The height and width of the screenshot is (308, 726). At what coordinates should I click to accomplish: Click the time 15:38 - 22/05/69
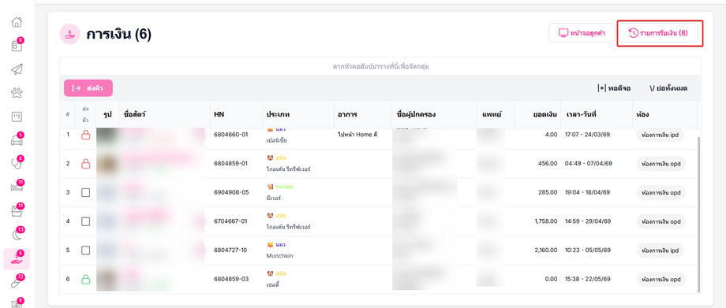[x=588, y=280]
